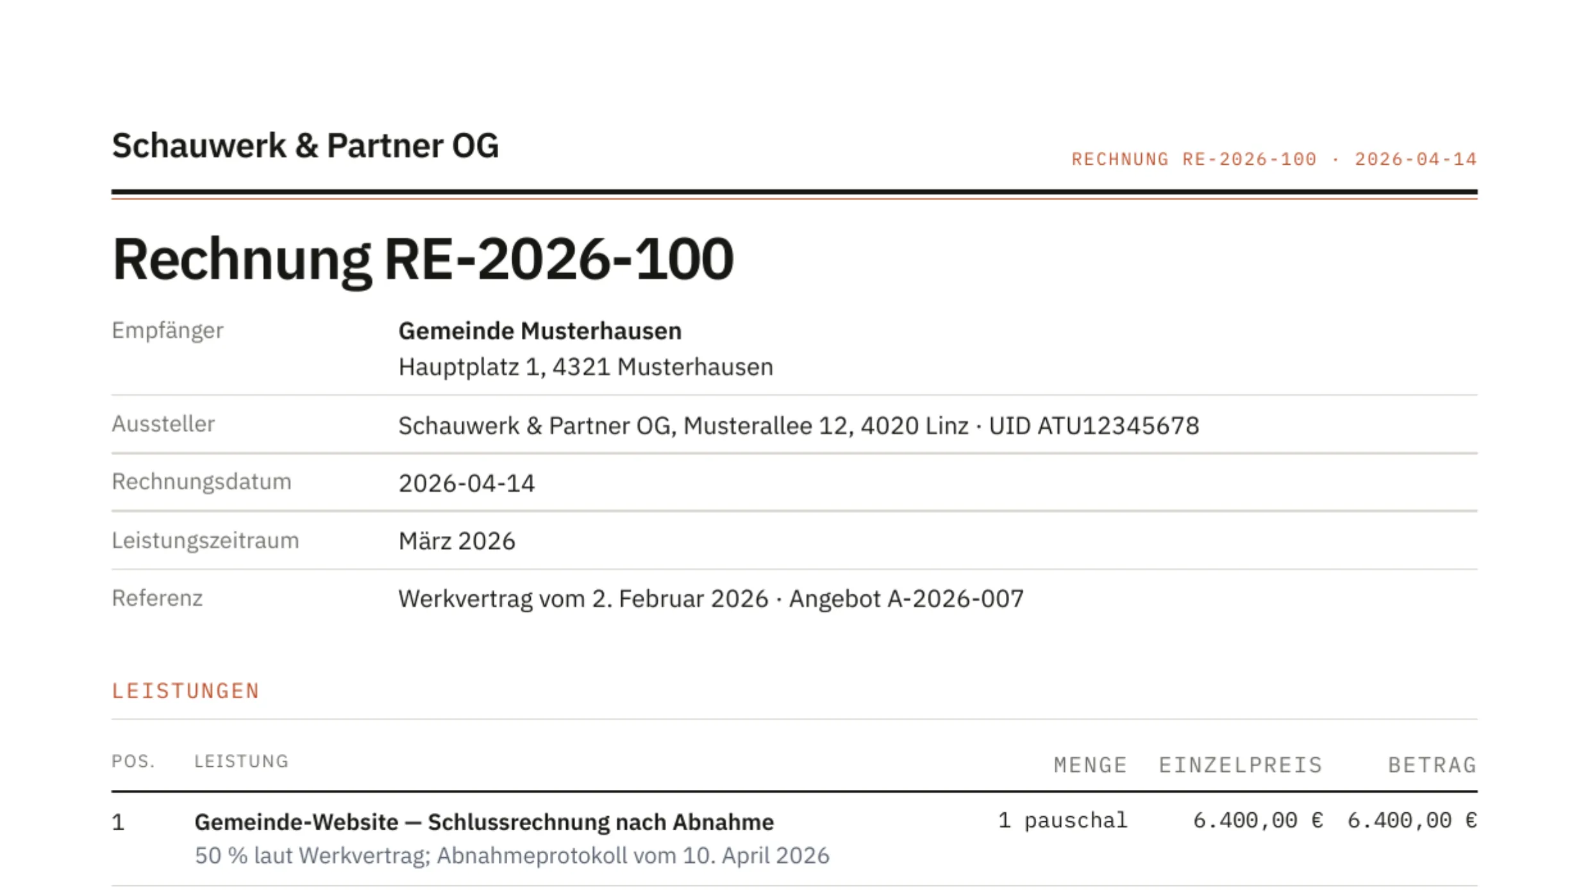1590x895 pixels.
Task: Click the Aussteller field label
Action: click(163, 424)
